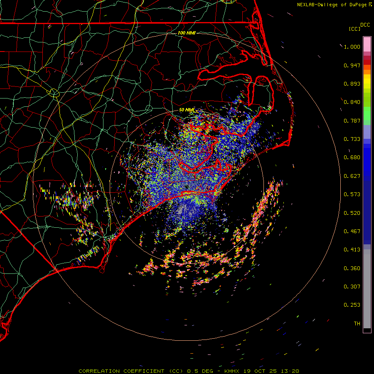Click the 0.840 legend value

tap(352, 102)
